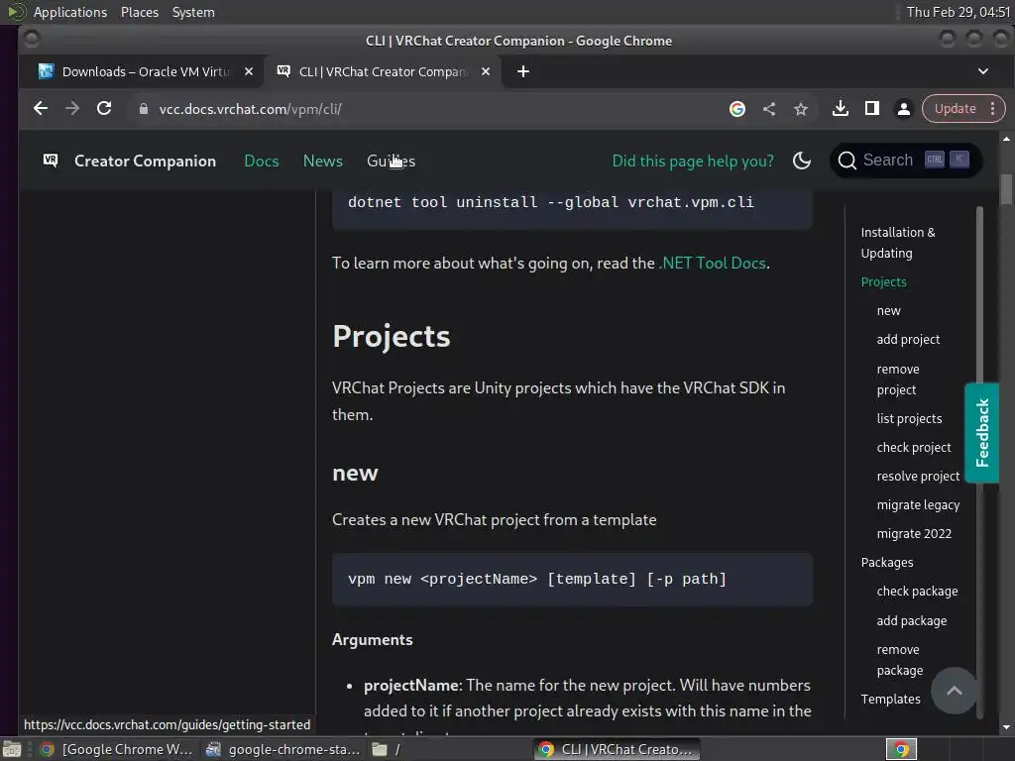The image size is (1015, 761).
Task: Click the Search box in the navbar
Action: tap(905, 160)
